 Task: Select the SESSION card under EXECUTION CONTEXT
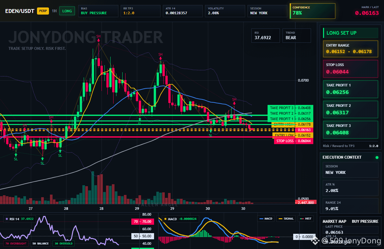(x=351, y=169)
